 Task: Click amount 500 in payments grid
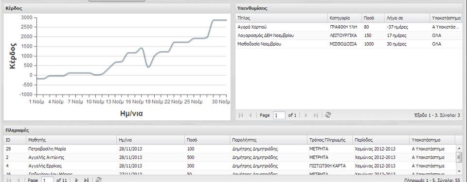[190, 157]
